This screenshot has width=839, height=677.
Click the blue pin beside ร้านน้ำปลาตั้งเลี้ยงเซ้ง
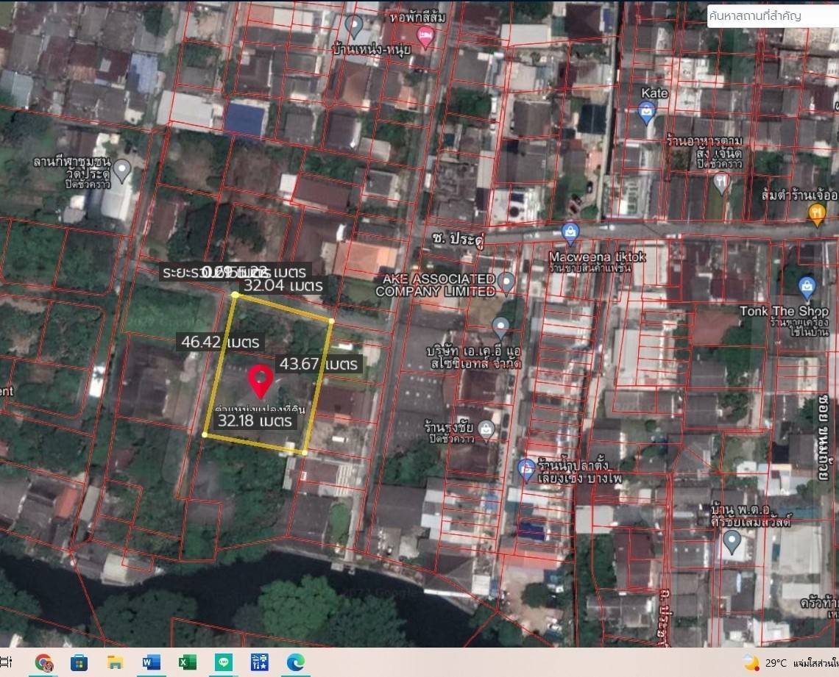[525, 468]
